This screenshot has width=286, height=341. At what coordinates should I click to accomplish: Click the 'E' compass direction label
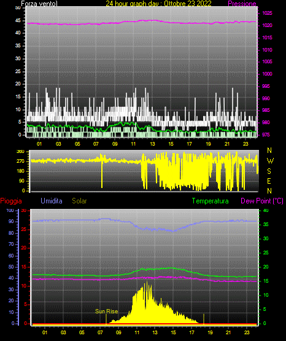(269, 181)
